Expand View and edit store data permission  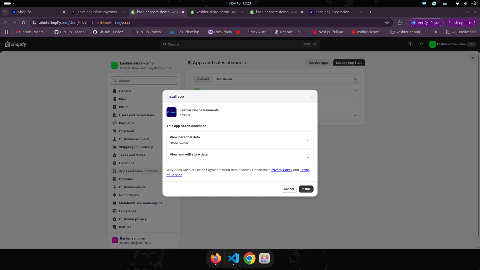pyautogui.click(x=240, y=156)
